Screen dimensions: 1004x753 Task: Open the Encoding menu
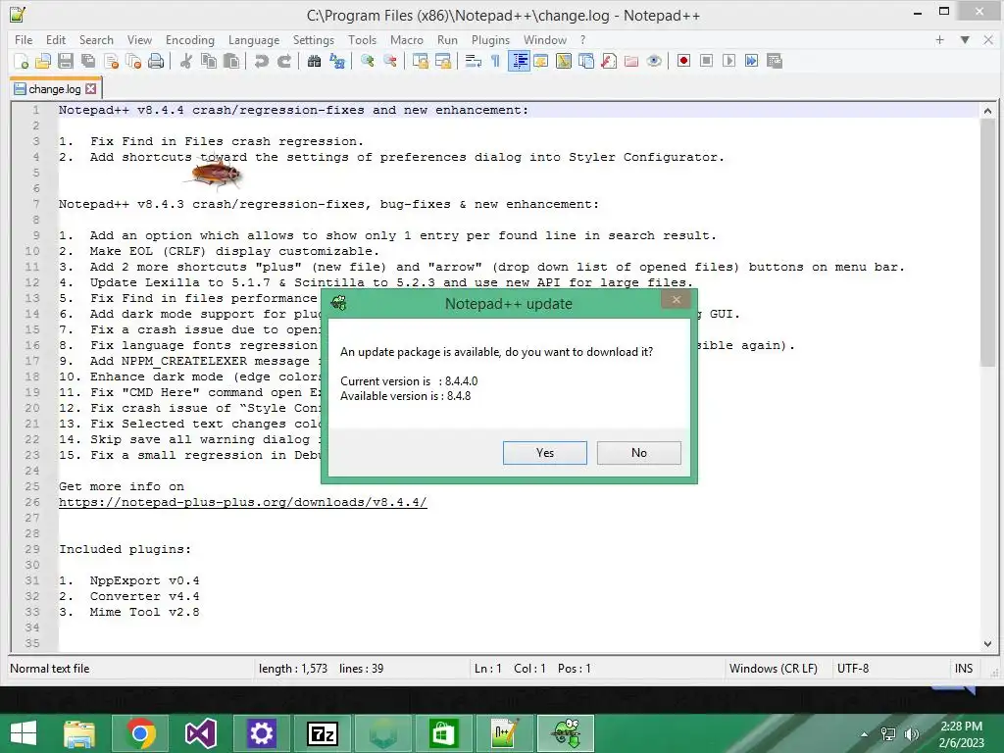tap(190, 39)
